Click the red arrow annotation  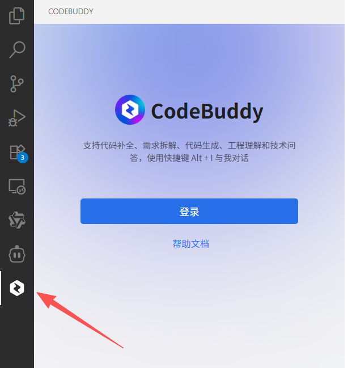80,320
